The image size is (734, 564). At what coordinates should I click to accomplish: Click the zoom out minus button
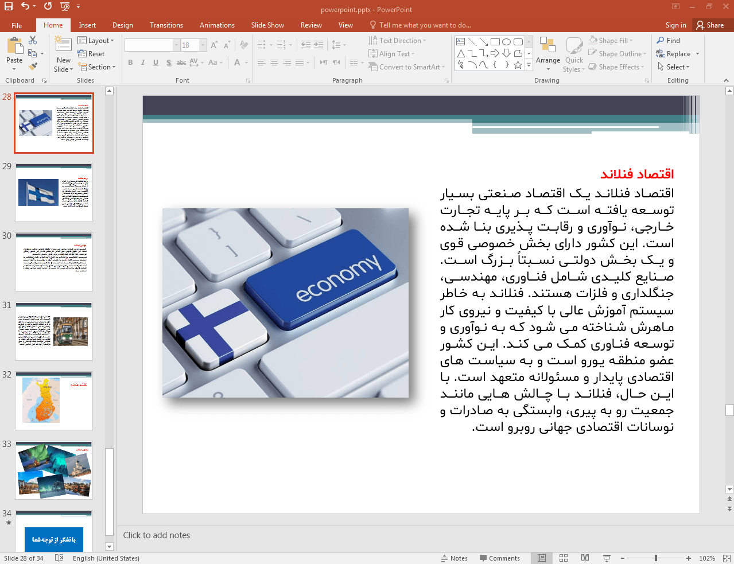623,558
